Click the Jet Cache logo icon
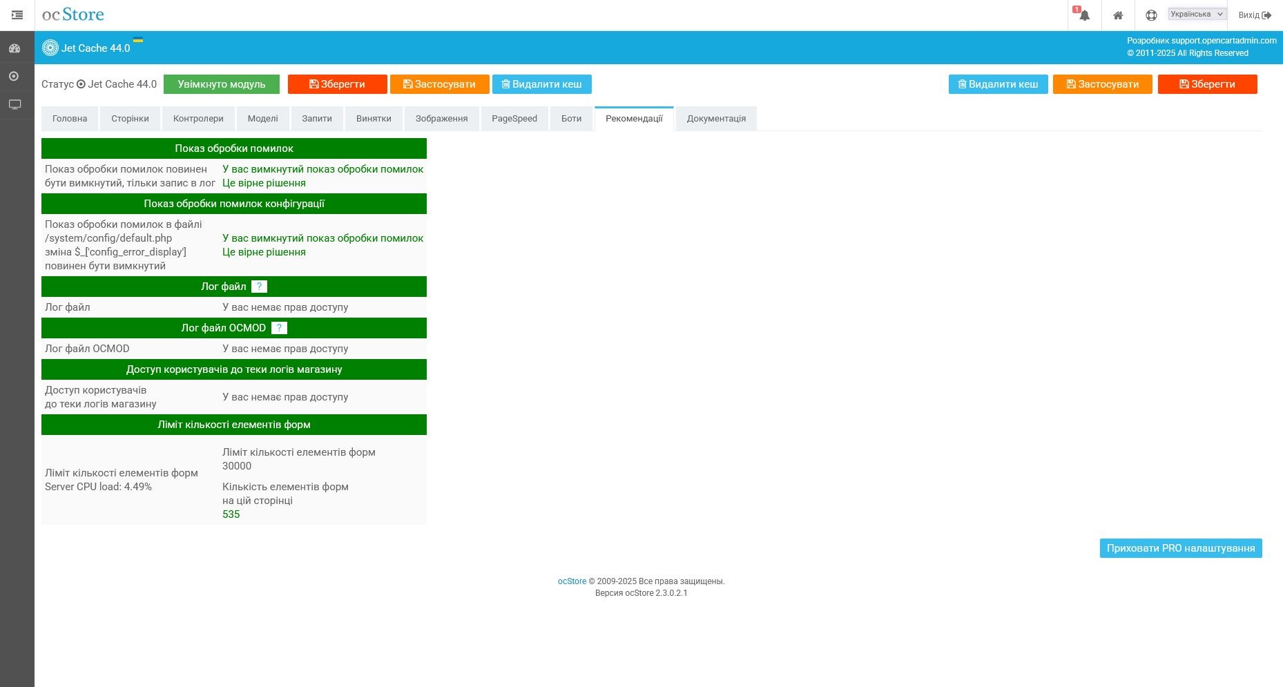 click(x=50, y=48)
